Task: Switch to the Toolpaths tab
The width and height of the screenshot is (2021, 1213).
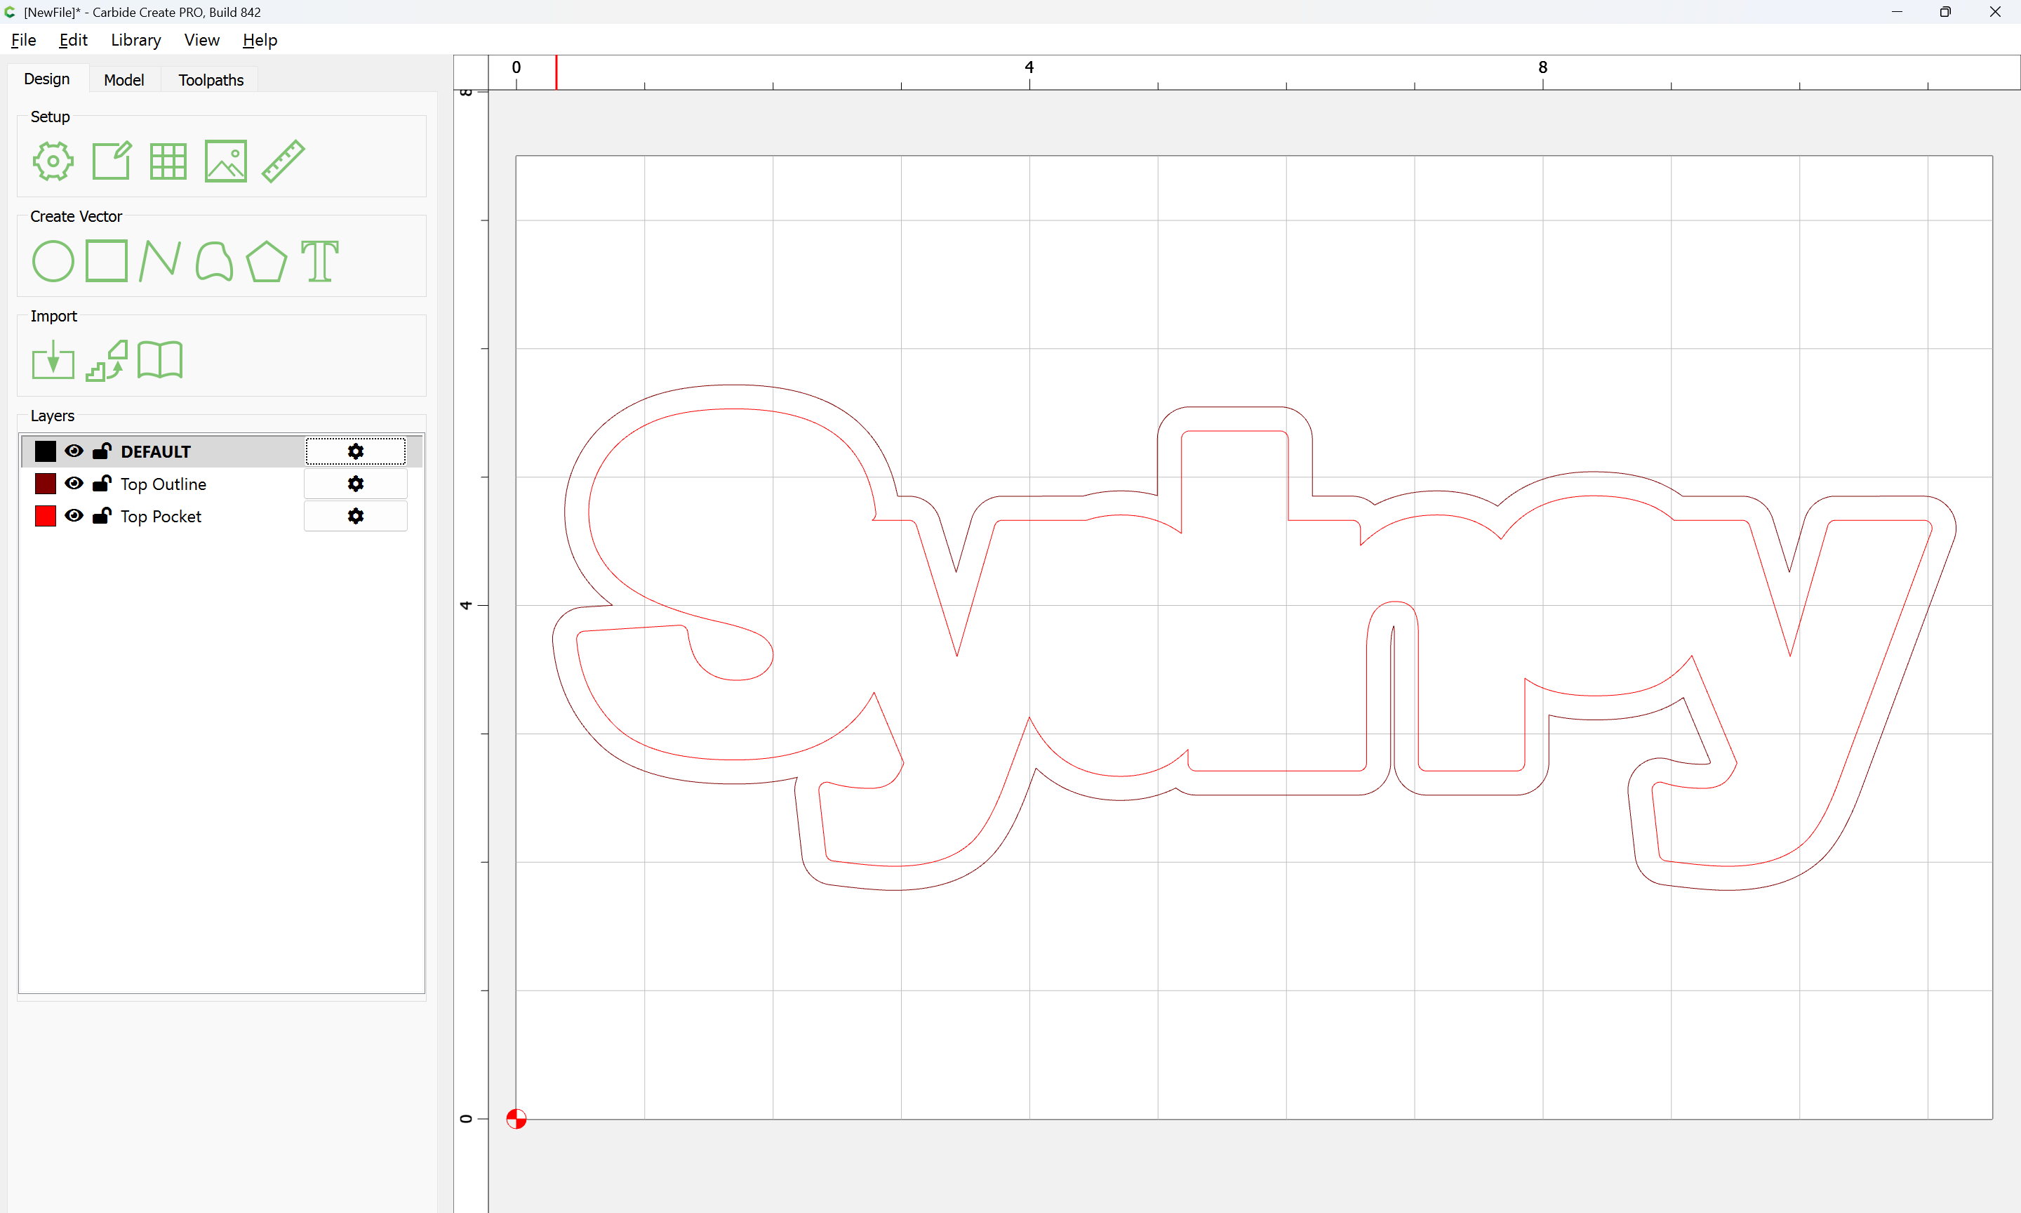Action: pyautogui.click(x=211, y=80)
